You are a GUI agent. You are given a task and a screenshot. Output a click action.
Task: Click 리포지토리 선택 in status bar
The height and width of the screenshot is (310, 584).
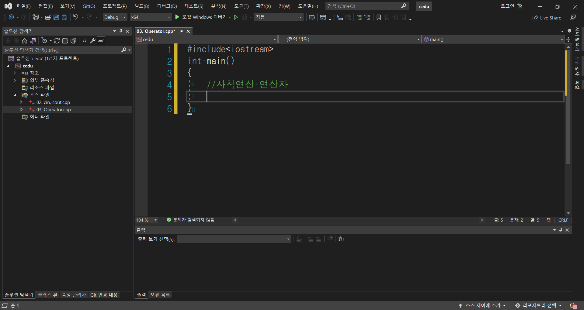pyautogui.click(x=538, y=305)
